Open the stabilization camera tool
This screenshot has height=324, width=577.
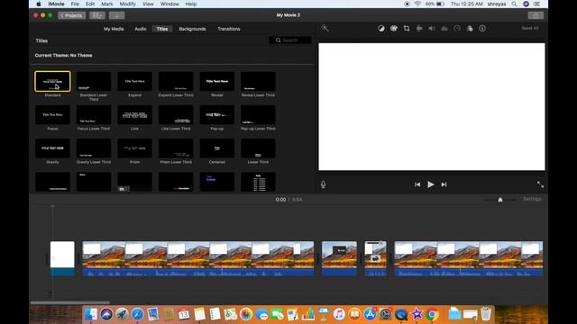coord(419,28)
